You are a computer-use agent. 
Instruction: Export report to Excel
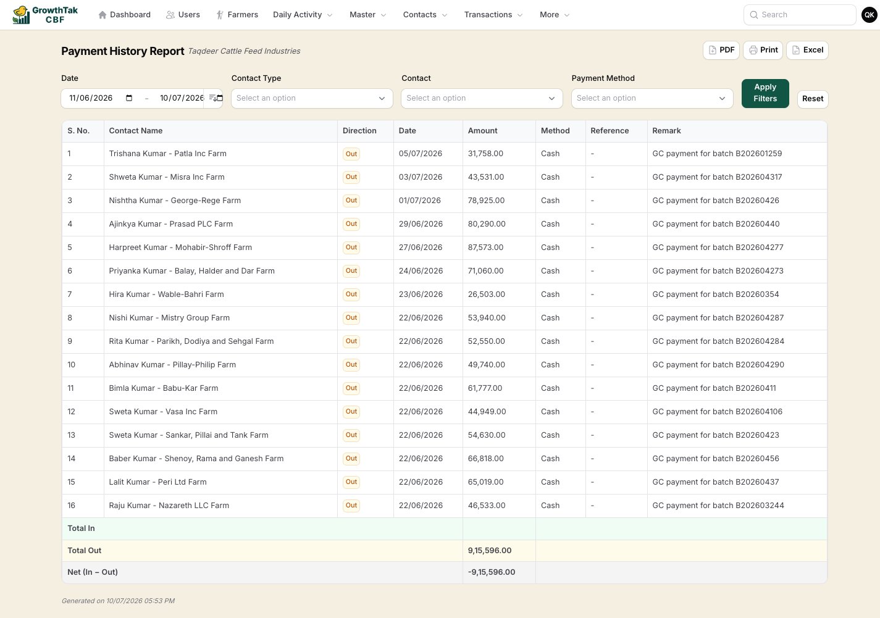[x=807, y=50]
